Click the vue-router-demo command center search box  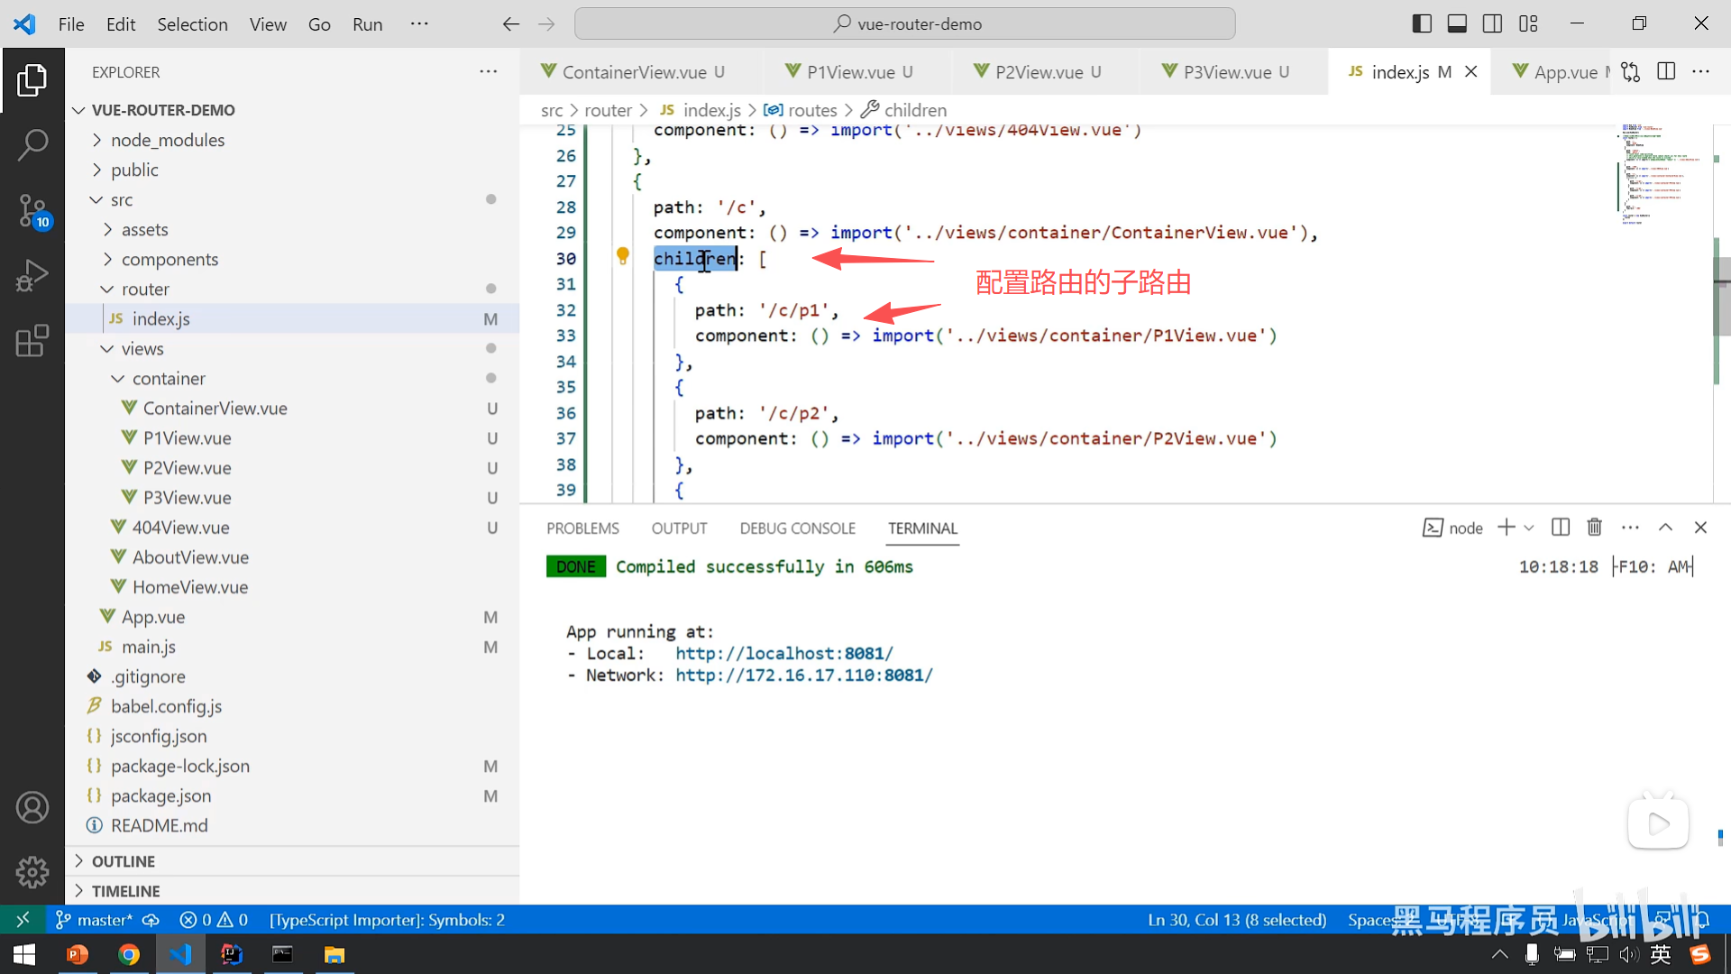[x=904, y=24]
